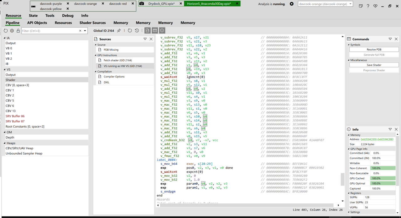Click the code view vertical scrollbar thumb

tap(342, 179)
